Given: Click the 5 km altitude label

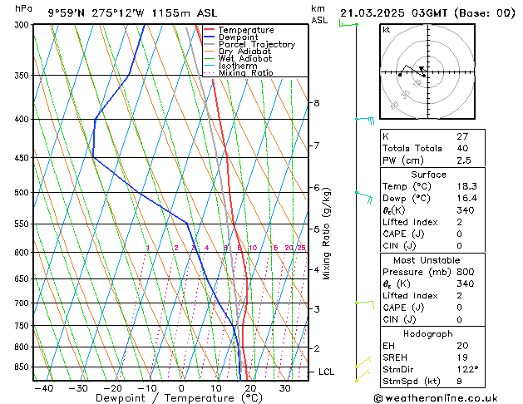Looking at the screenshot, I should (x=317, y=229).
